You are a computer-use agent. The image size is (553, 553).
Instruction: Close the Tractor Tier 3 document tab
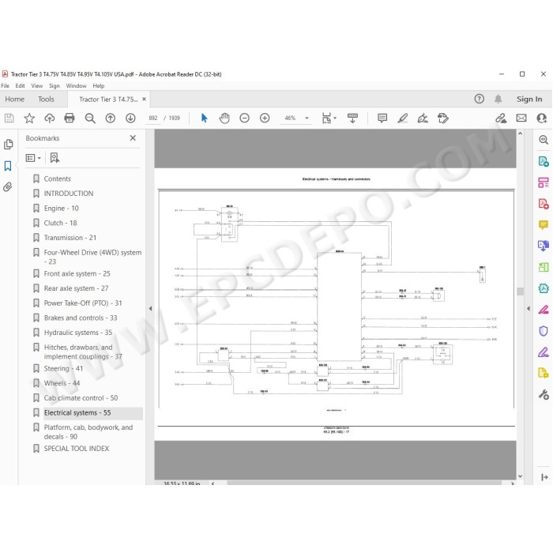[144, 99]
